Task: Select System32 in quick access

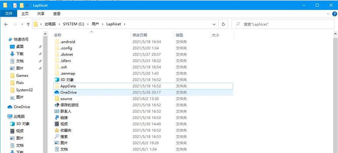Action: 24,90
